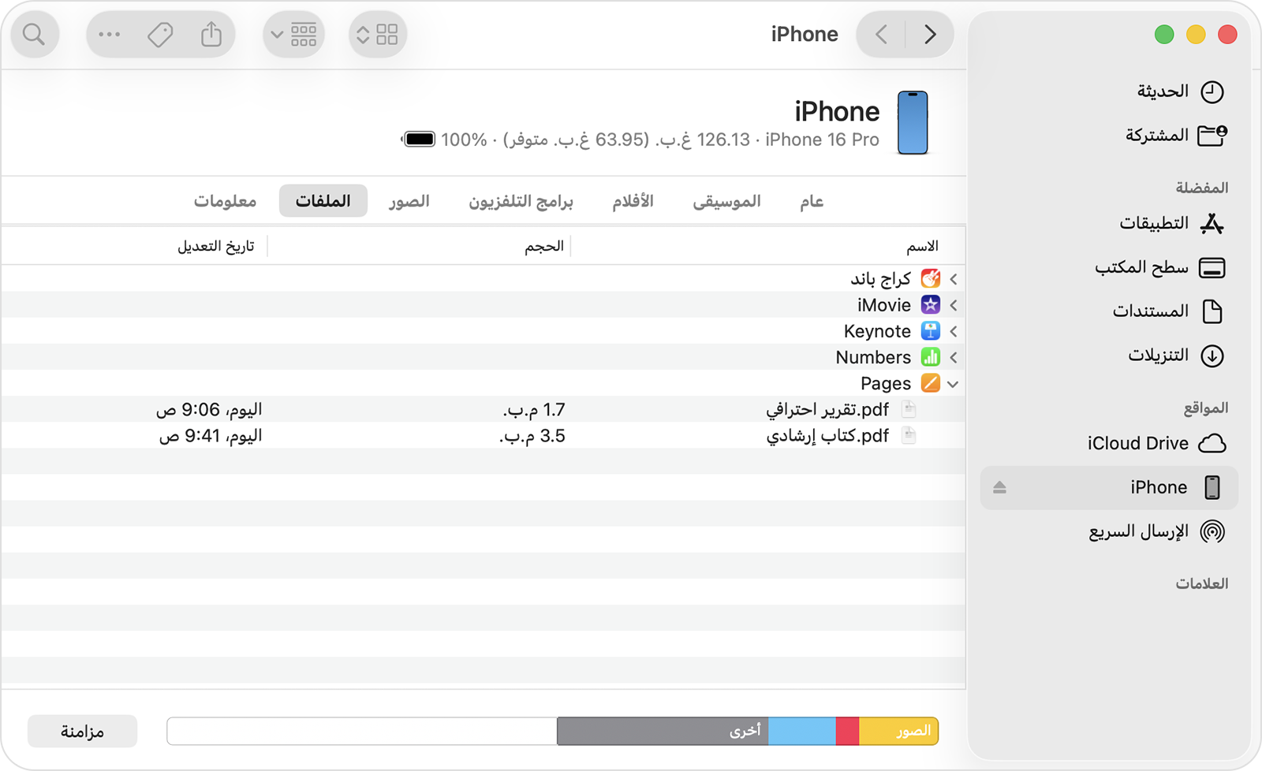Open the view options dropdown in the toolbar
The height and width of the screenshot is (771, 1262).
point(293,34)
